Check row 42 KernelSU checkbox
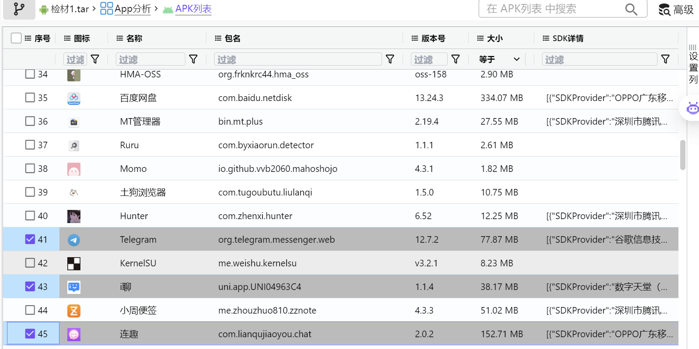This screenshot has height=349, width=699. point(30,262)
